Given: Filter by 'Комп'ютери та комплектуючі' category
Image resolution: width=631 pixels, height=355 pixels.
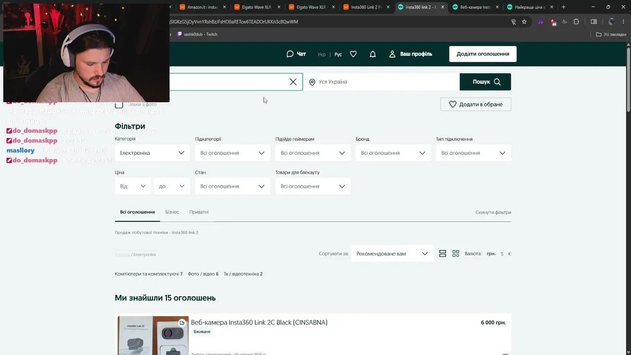Looking at the screenshot, I should [148, 274].
